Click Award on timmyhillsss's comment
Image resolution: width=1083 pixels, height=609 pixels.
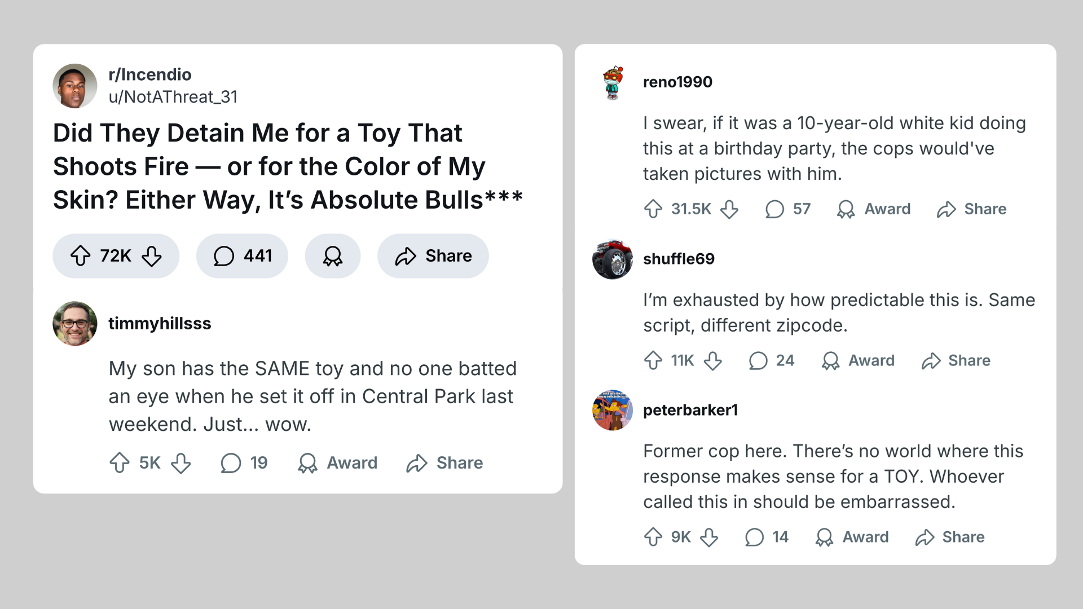pyautogui.click(x=338, y=464)
